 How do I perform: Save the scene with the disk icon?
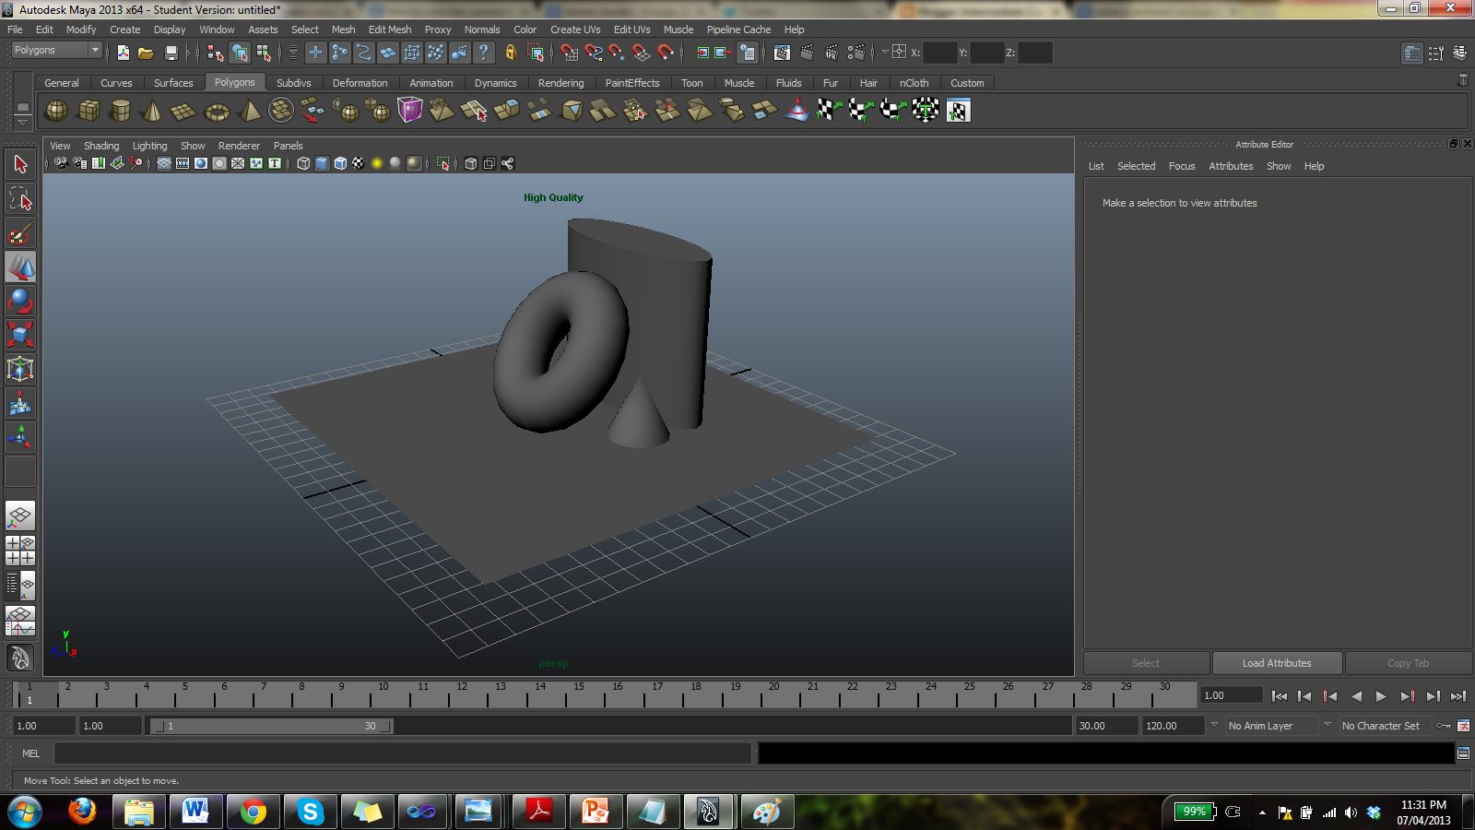171,53
